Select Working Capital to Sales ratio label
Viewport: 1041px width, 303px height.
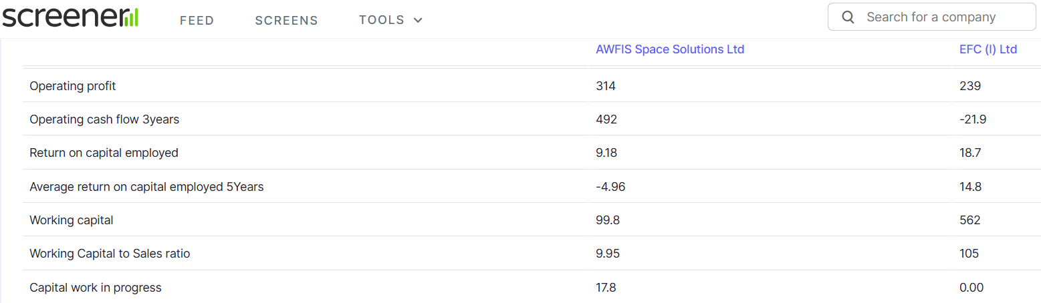tap(110, 254)
